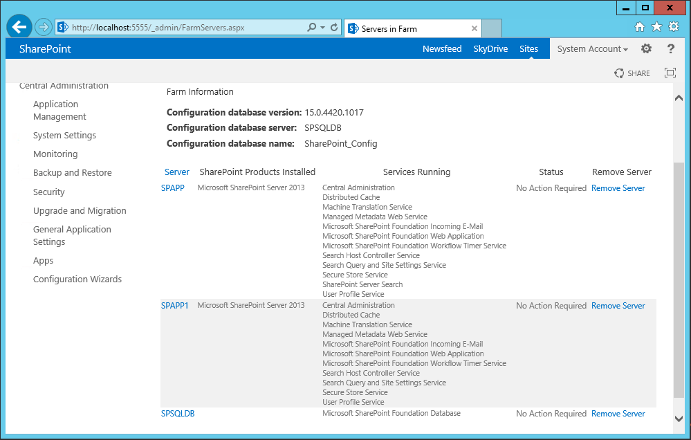
Task: Open the SPAPP server link
Action: tap(172, 187)
